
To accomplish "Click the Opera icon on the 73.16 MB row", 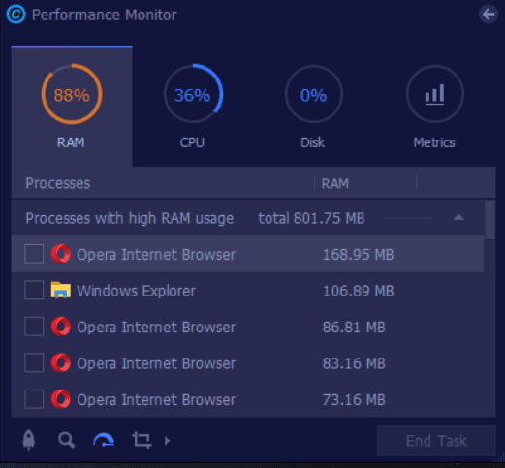I will (x=61, y=399).
